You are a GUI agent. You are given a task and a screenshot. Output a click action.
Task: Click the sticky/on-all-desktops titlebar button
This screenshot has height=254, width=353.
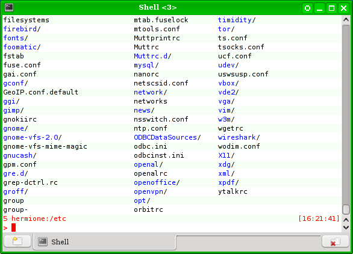(307, 8)
